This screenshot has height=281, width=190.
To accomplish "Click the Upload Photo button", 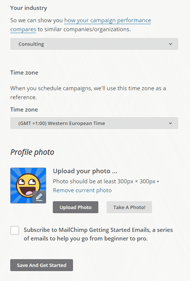I will 76,207.
